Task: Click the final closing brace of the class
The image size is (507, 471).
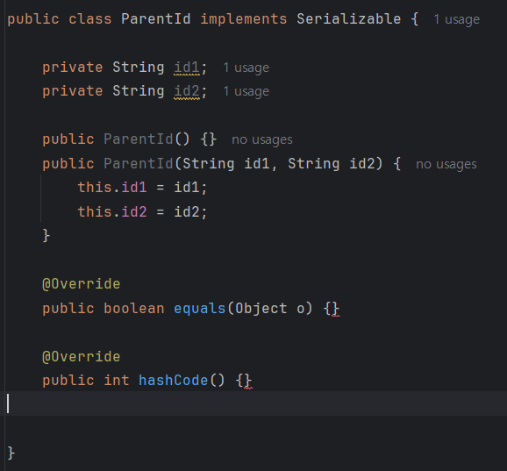Action: click(11, 453)
